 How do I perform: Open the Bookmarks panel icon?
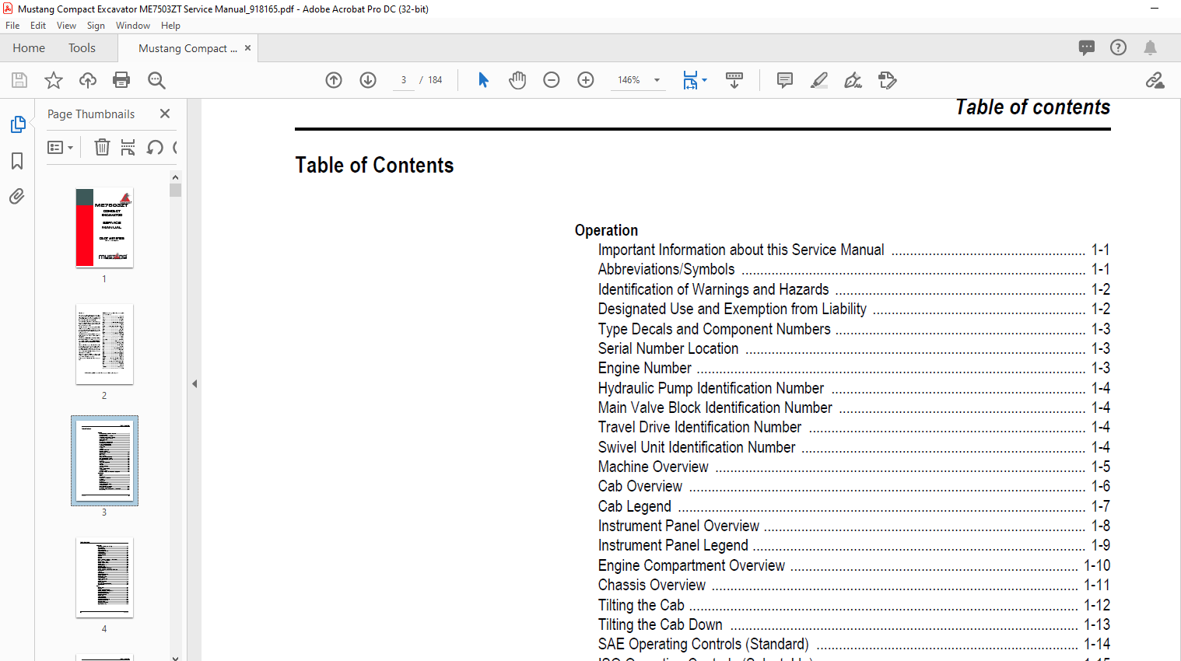(17, 161)
